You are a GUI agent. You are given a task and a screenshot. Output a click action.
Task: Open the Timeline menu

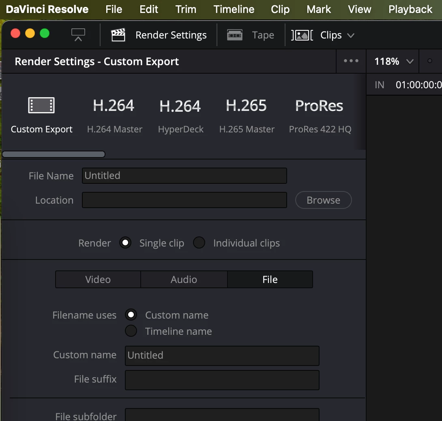pos(234,9)
